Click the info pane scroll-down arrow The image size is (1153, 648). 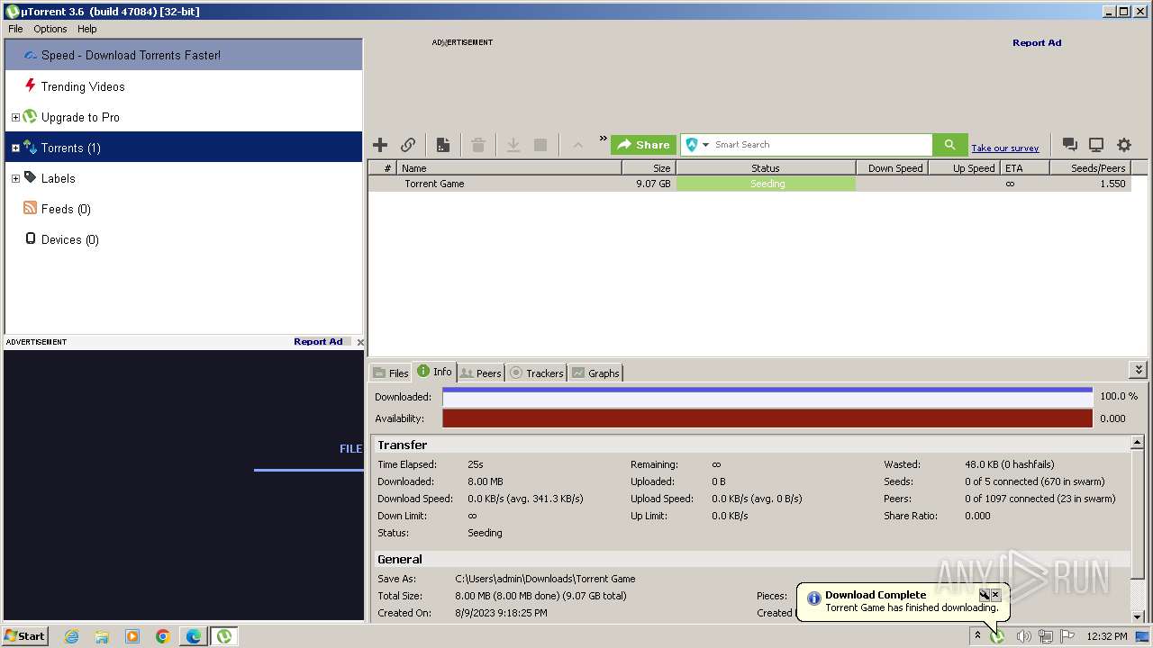pyautogui.click(x=1138, y=616)
